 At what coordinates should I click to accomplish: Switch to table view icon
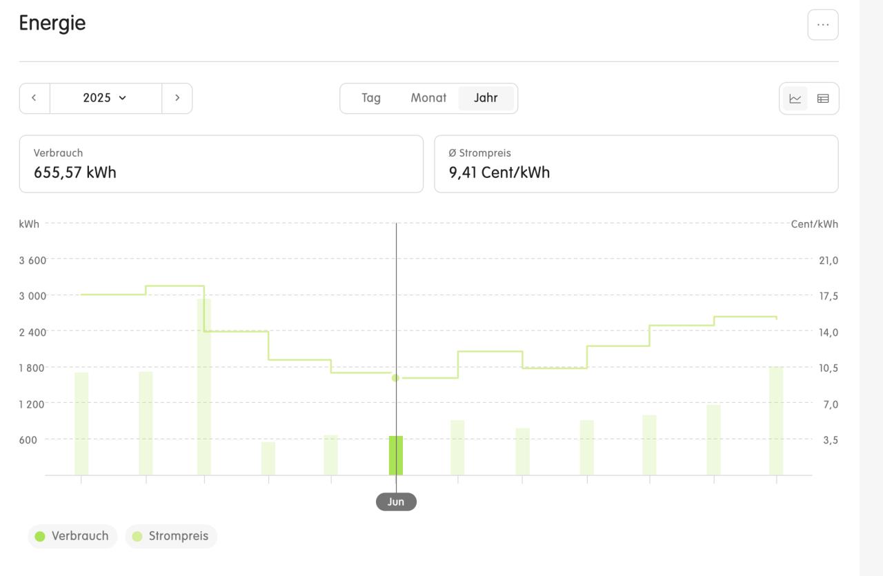(x=823, y=99)
